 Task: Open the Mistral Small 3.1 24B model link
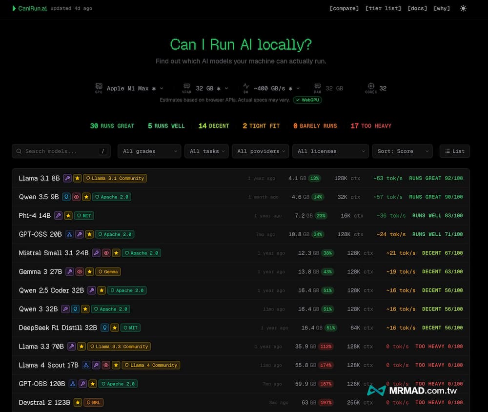pyautogui.click(x=54, y=253)
